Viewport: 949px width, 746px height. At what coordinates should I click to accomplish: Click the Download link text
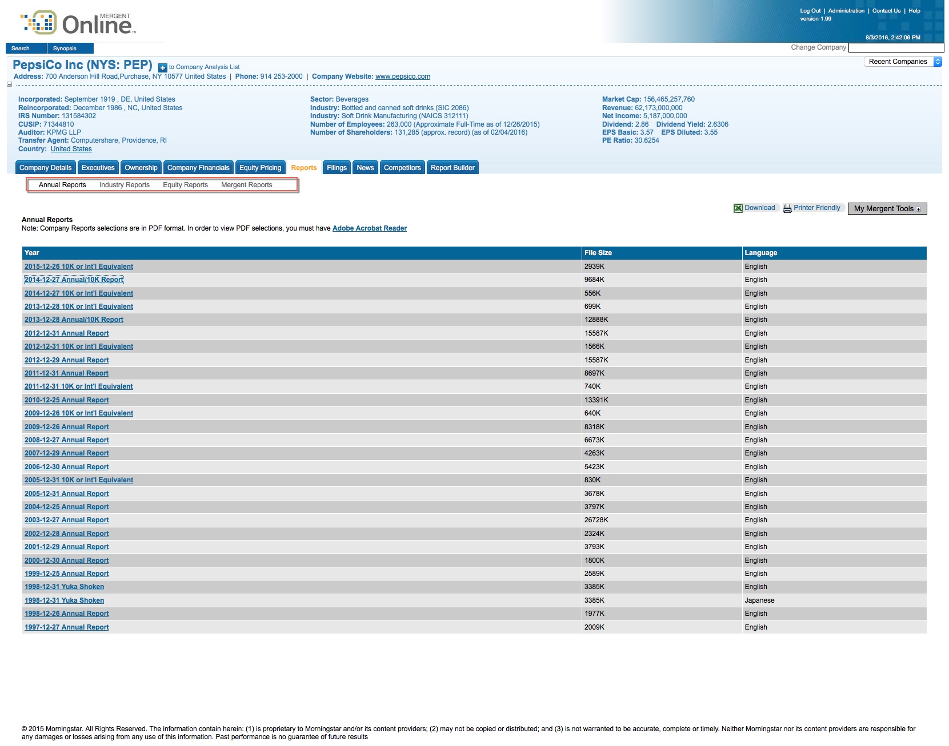coord(760,208)
